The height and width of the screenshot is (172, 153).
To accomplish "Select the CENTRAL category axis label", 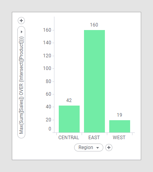I will pyautogui.click(x=69, y=138).
